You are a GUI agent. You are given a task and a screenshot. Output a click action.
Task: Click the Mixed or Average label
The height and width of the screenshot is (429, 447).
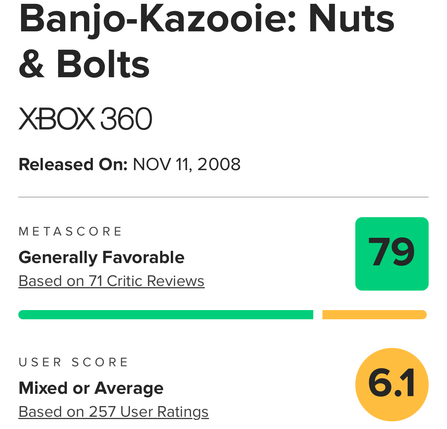(91, 388)
